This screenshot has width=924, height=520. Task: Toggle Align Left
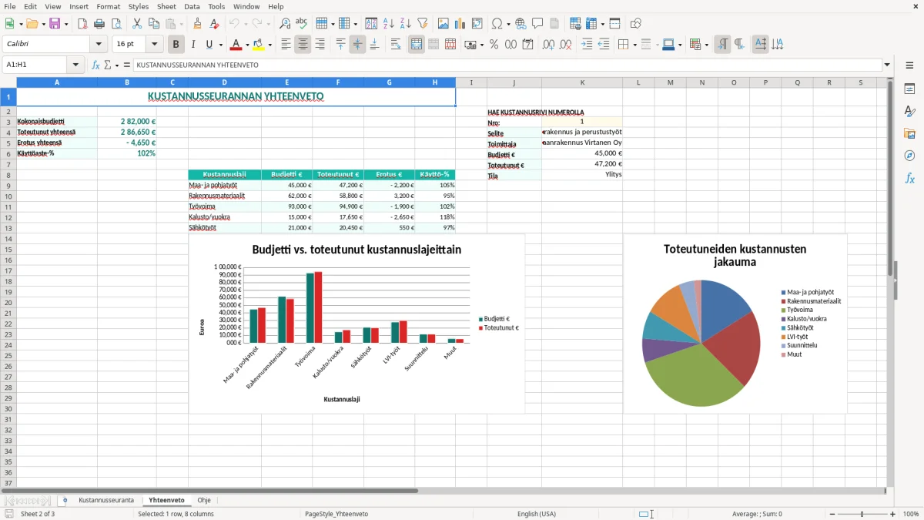(x=286, y=45)
